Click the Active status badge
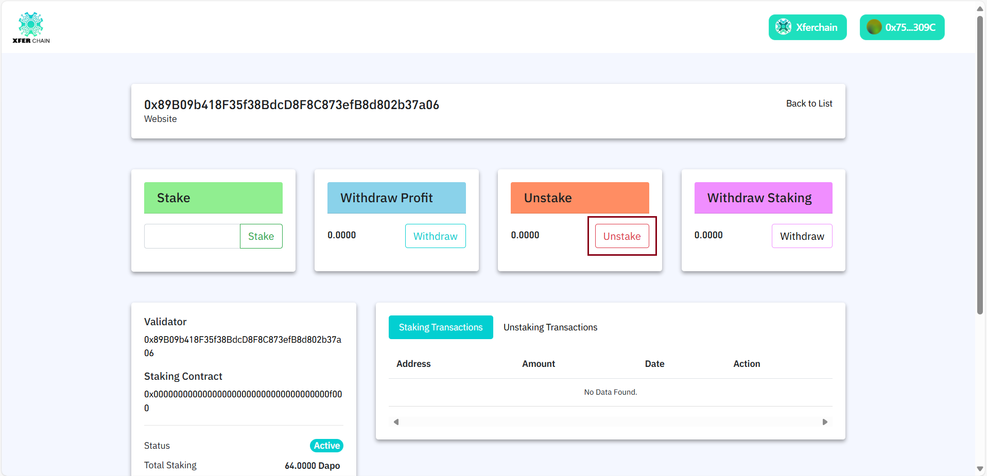 [x=326, y=445]
